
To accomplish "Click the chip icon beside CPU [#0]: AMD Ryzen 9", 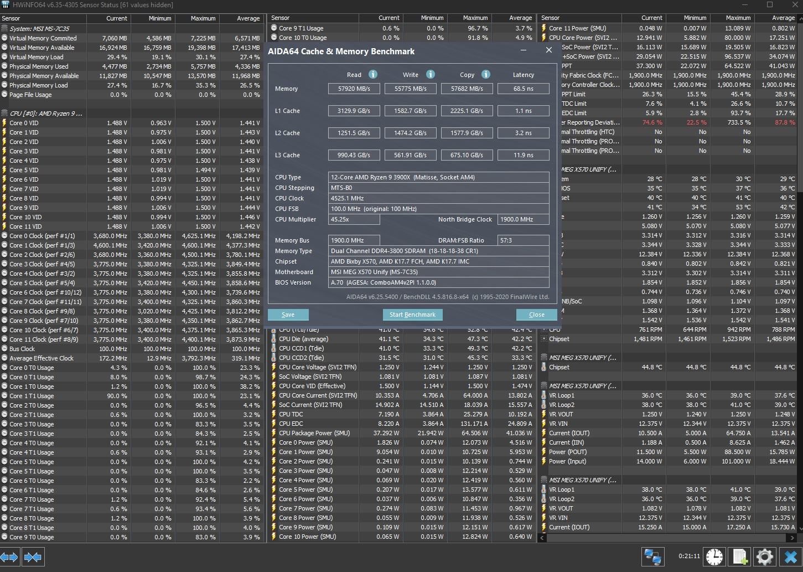I will 5,114.
